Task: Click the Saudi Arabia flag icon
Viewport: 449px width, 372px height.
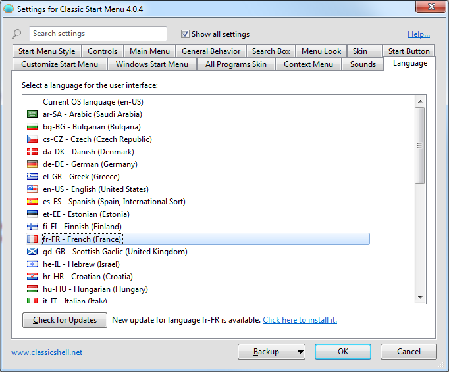Action: (x=32, y=114)
